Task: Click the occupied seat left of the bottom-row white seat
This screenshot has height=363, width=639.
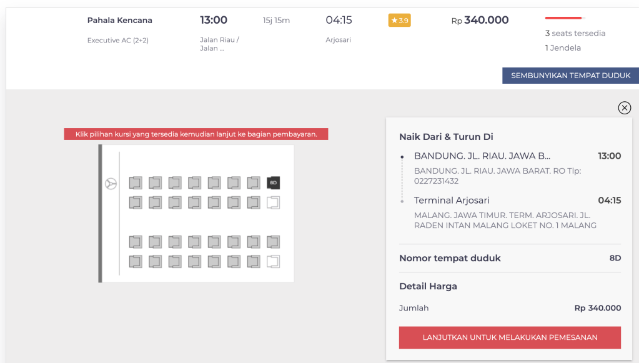Action: point(253,262)
